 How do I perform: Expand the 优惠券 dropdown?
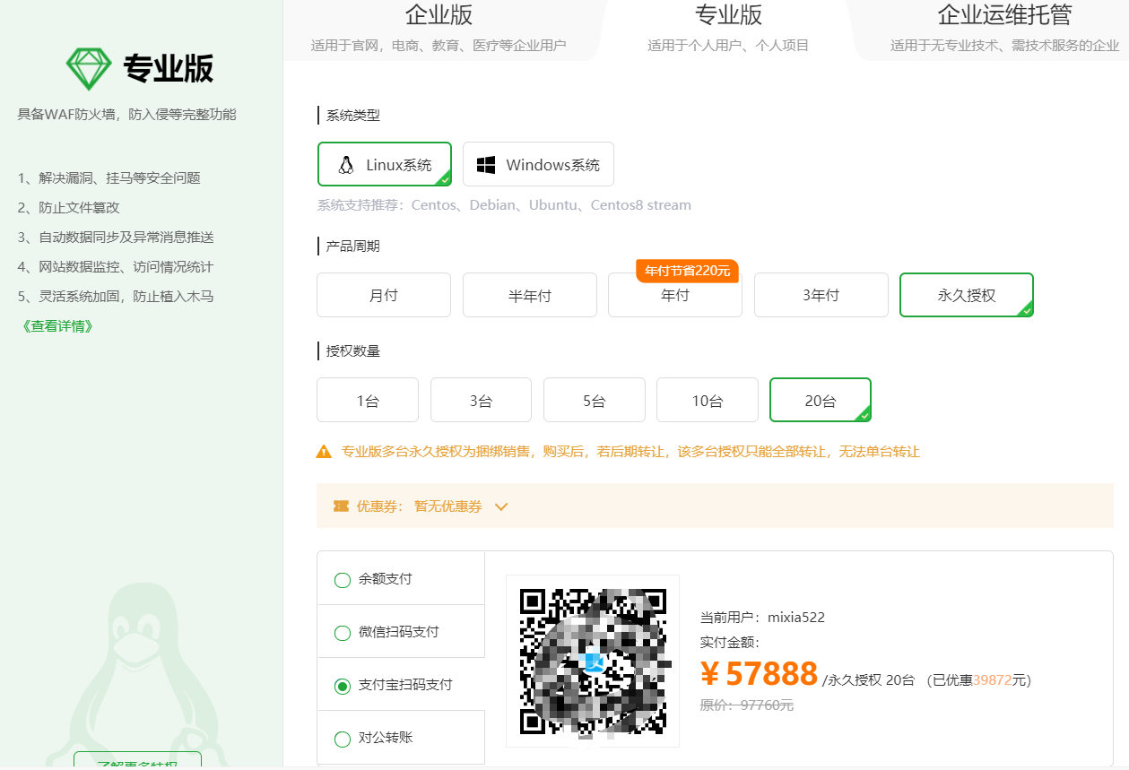coord(501,506)
